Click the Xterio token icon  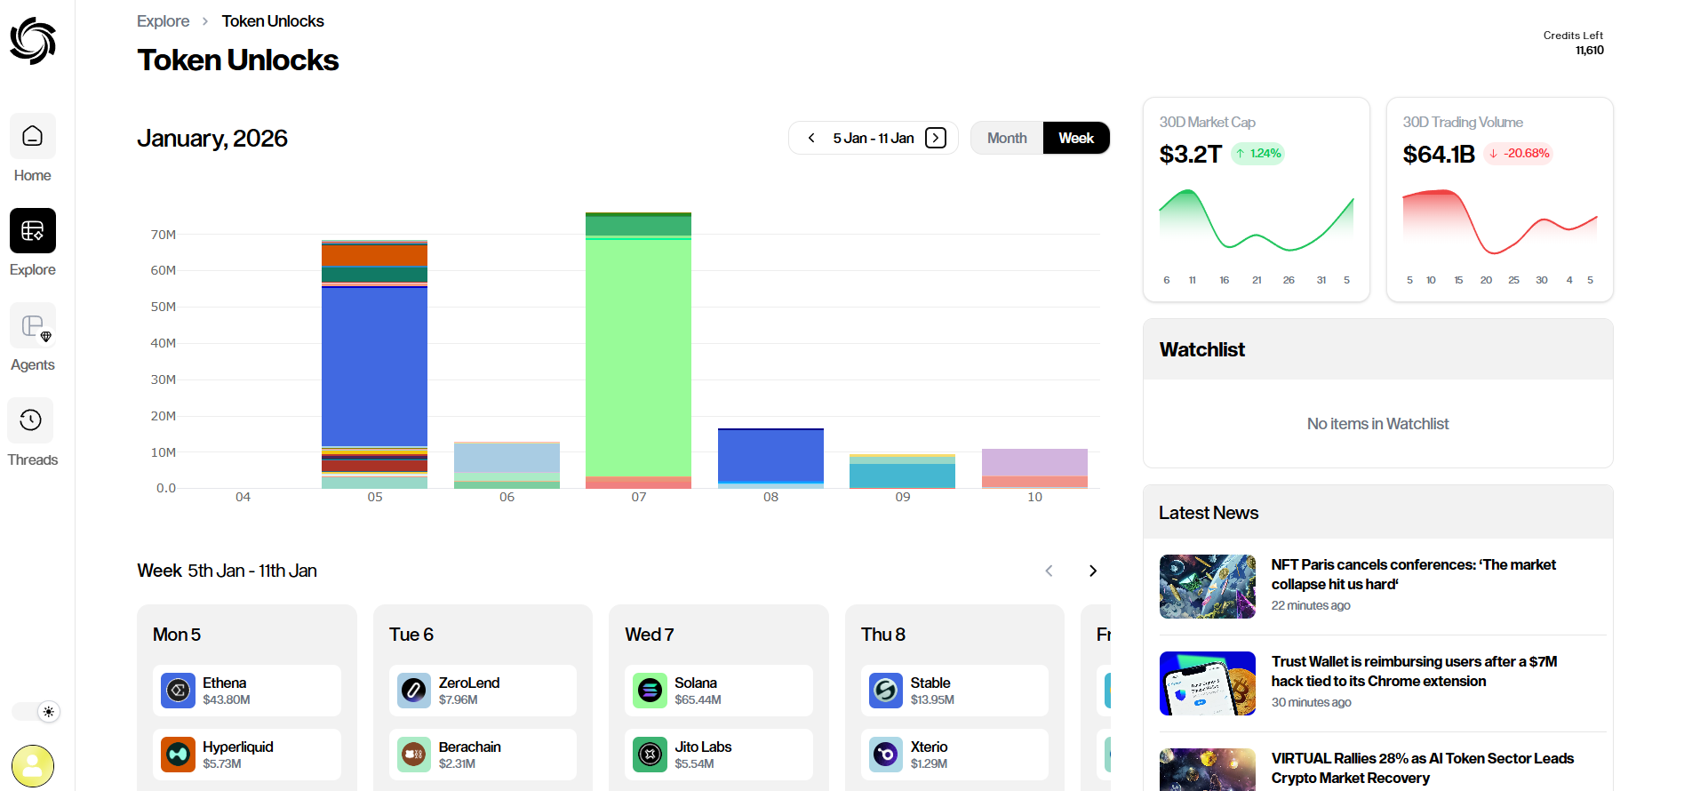pos(886,755)
